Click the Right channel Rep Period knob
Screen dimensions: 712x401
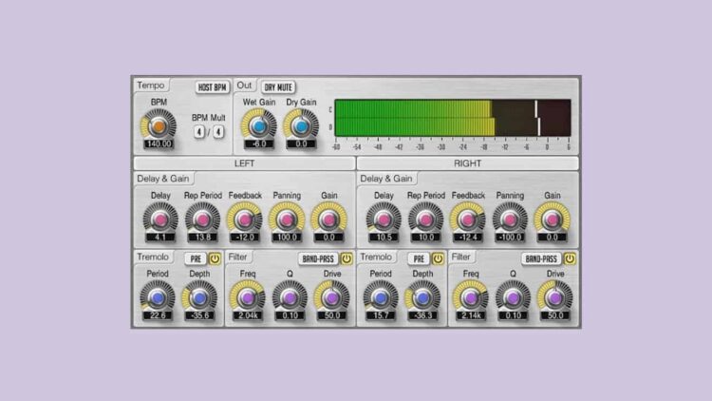point(425,220)
